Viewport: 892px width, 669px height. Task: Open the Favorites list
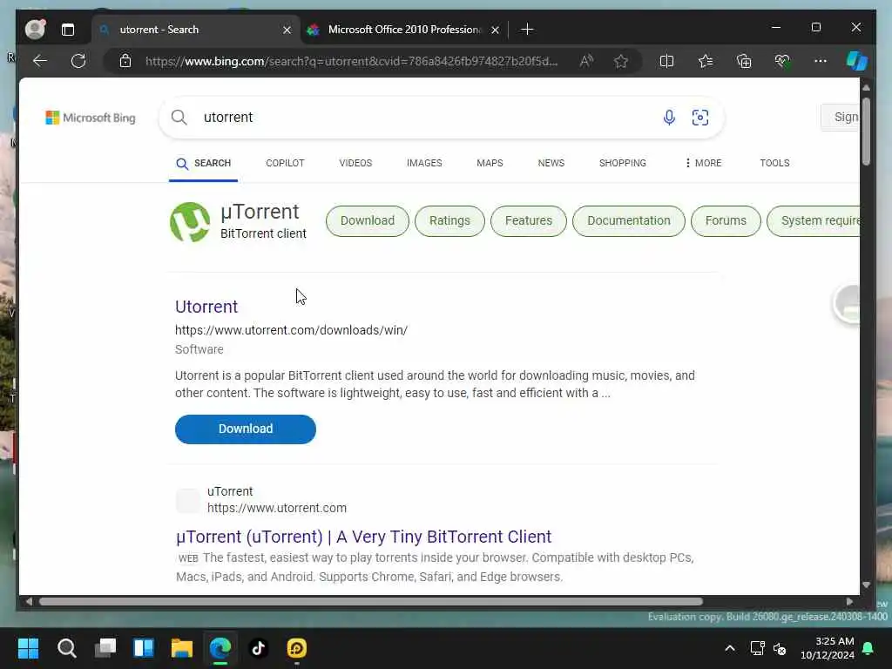click(706, 61)
